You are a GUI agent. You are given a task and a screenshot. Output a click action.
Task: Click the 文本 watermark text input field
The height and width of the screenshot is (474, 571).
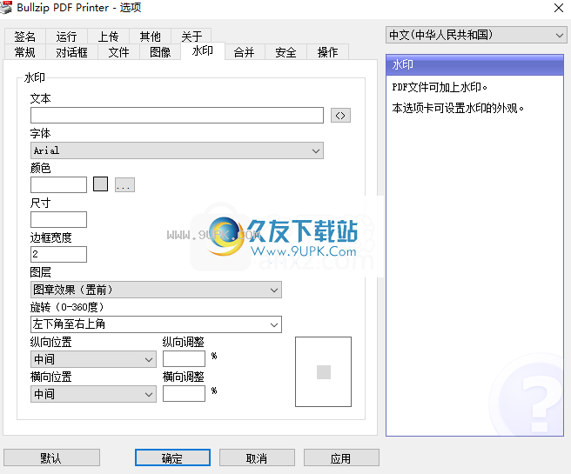[x=177, y=116]
